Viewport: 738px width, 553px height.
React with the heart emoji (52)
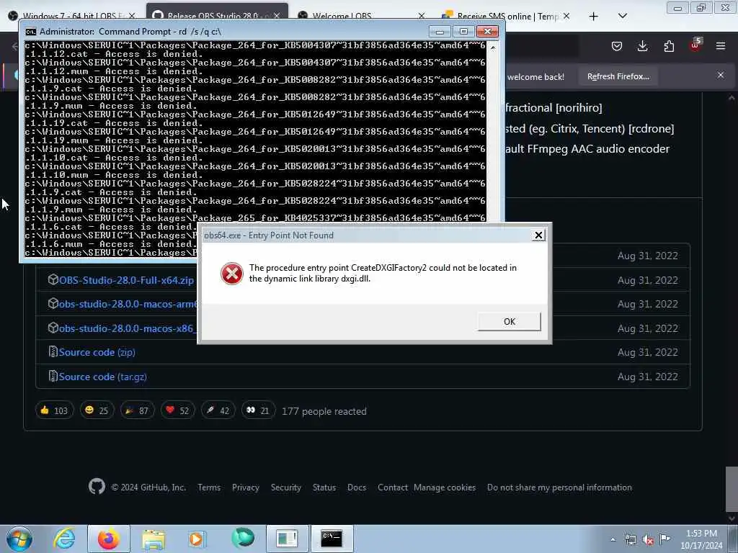pos(177,410)
